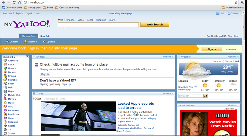Bookmark page with the star icon

(236, 2)
